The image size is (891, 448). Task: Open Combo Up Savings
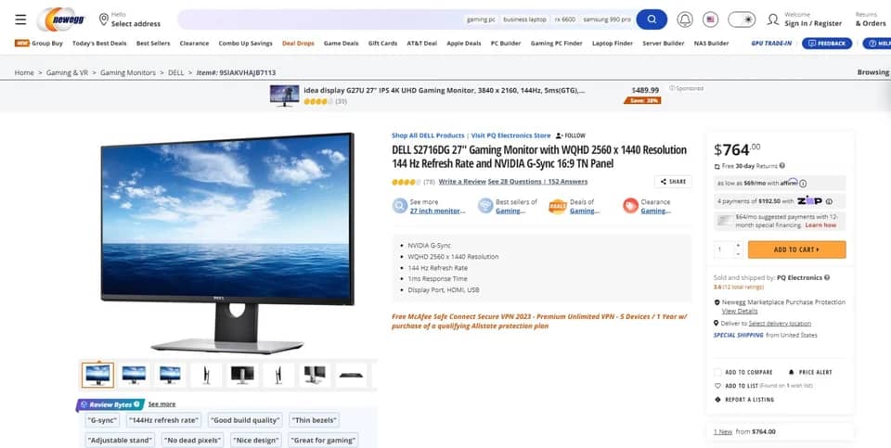point(245,44)
